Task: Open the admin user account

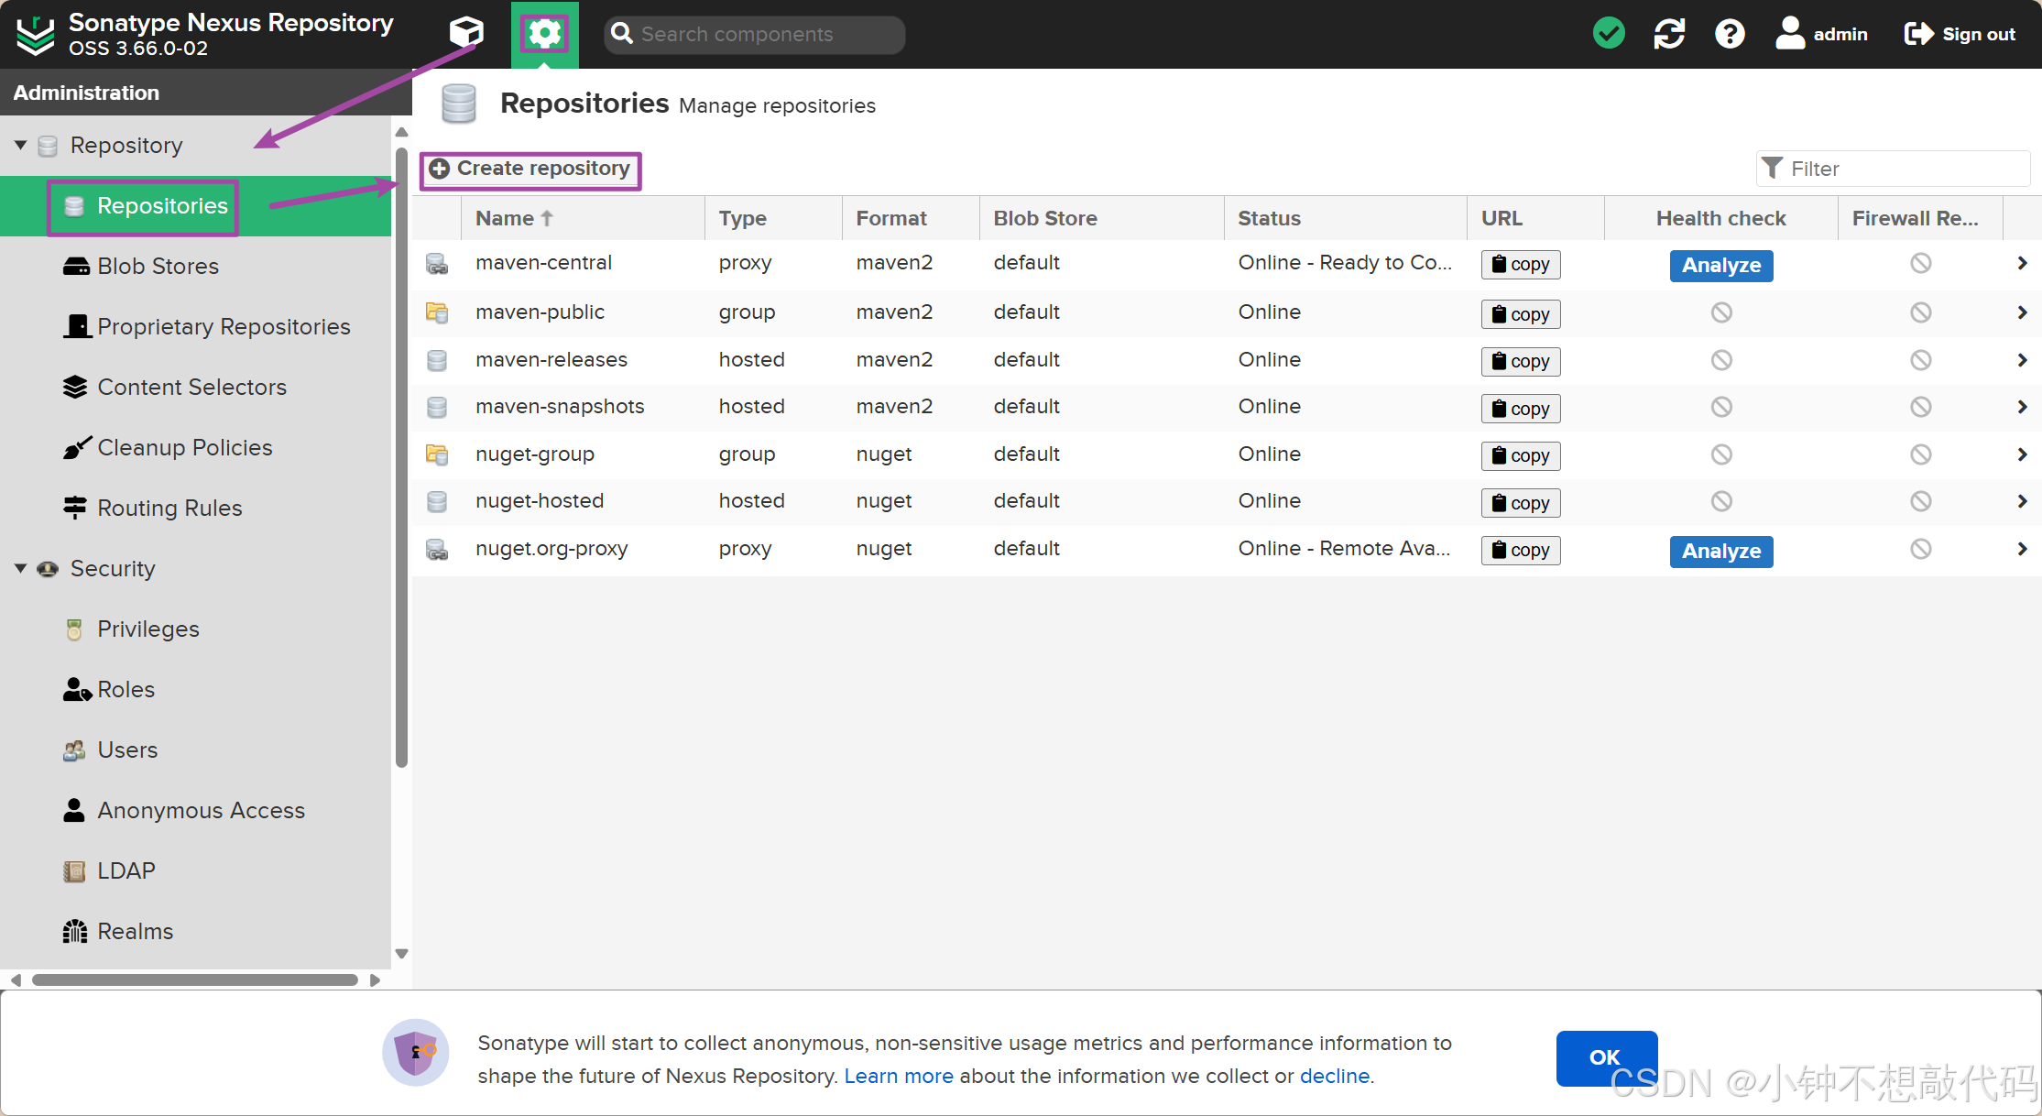Action: point(1821,34)
